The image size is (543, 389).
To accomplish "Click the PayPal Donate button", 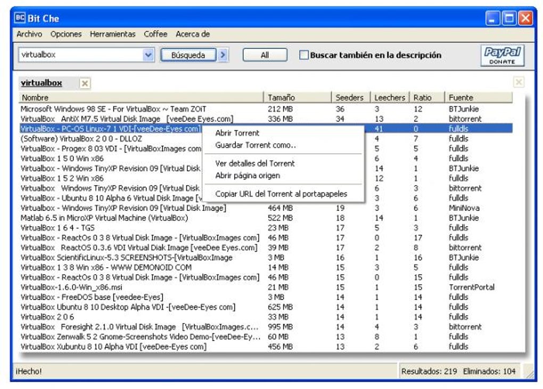I will tap(502, 55).
